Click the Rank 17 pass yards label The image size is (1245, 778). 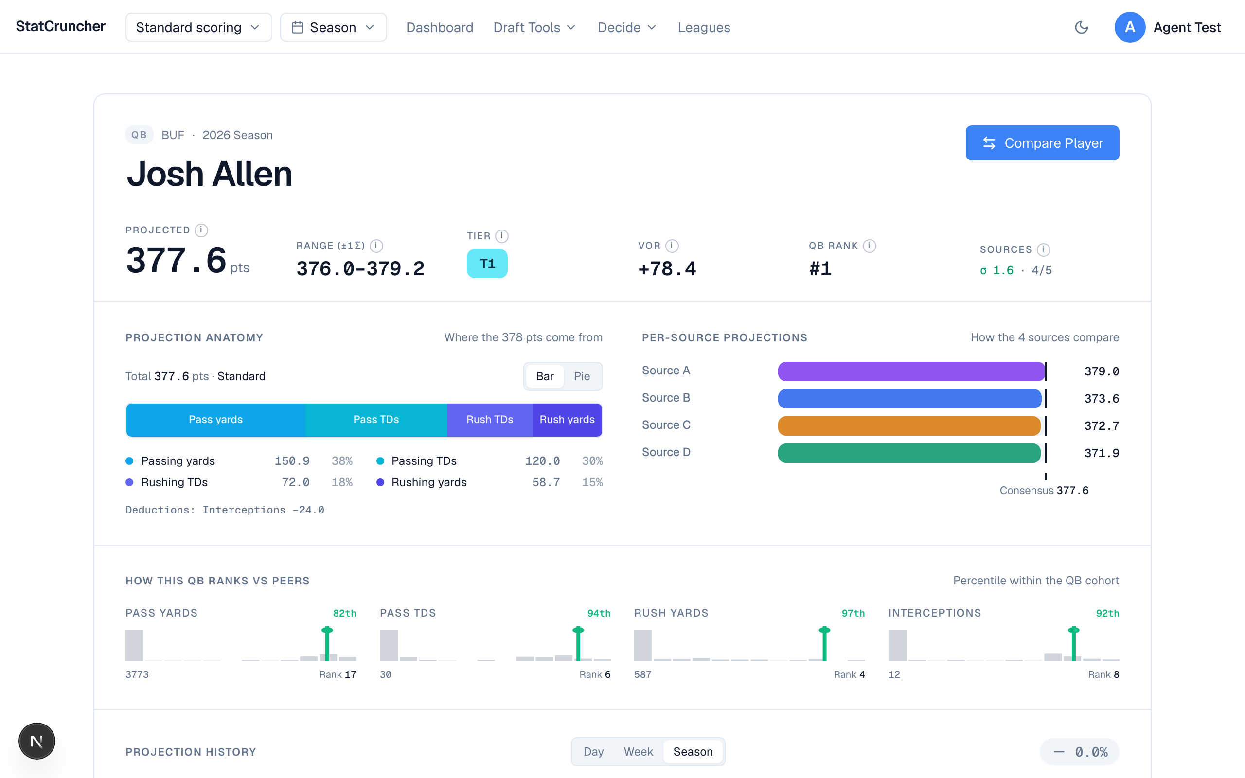click(x=338, y=674)
